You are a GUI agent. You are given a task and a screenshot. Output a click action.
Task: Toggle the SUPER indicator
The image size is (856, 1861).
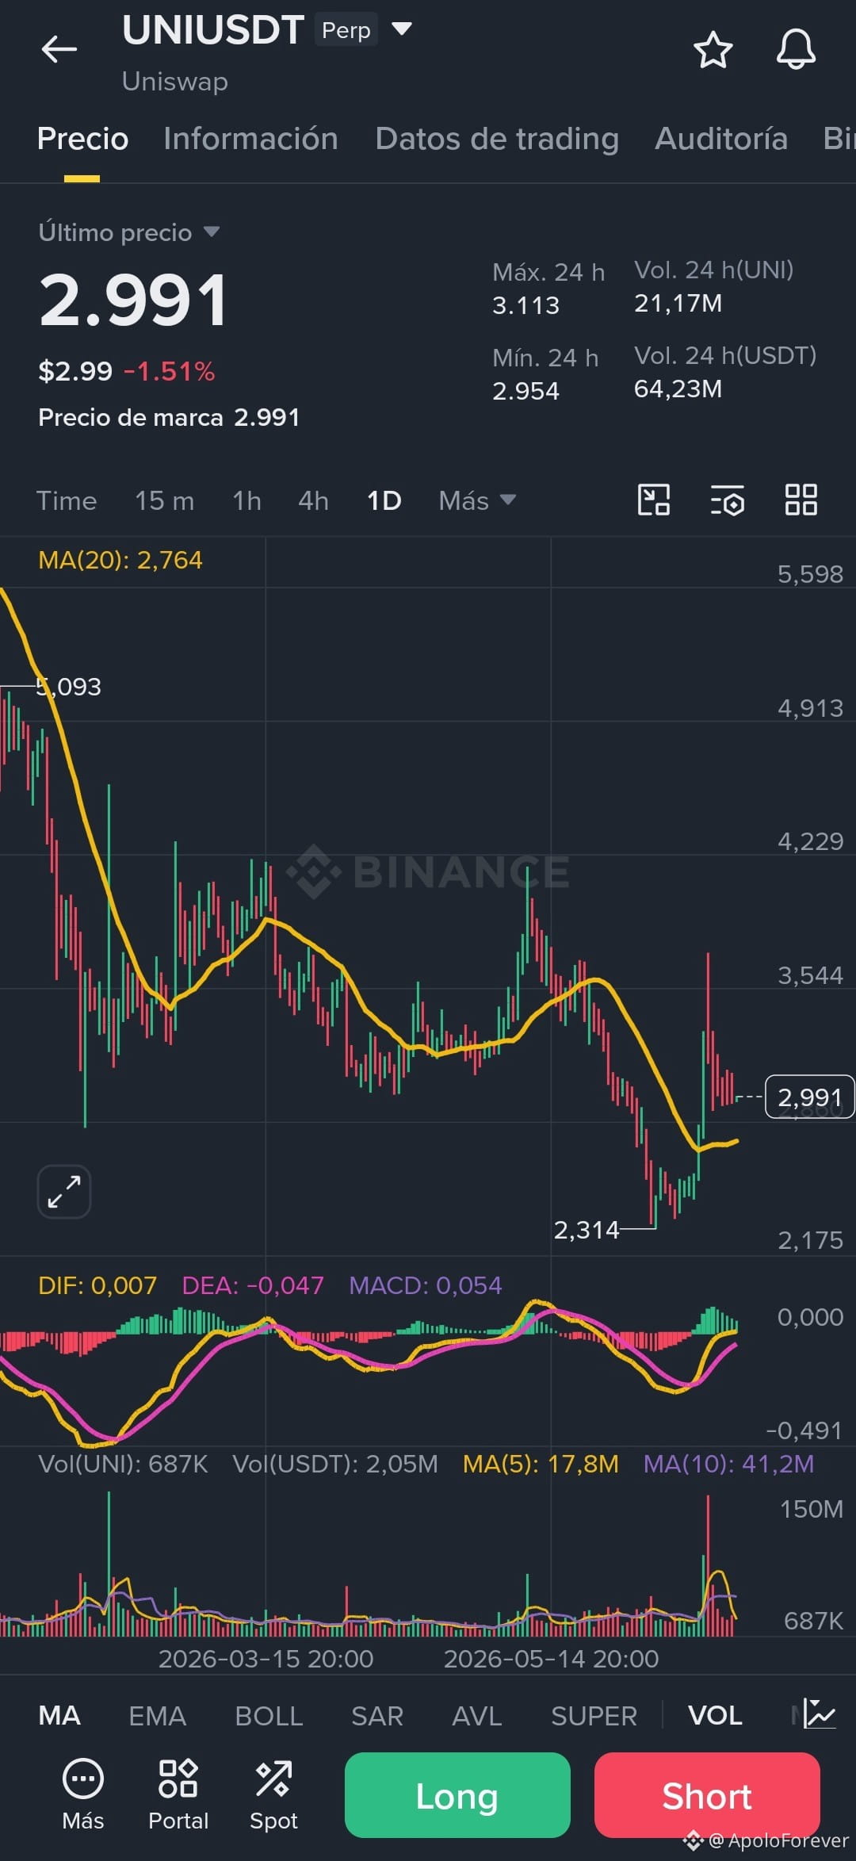click(594, 1715)
